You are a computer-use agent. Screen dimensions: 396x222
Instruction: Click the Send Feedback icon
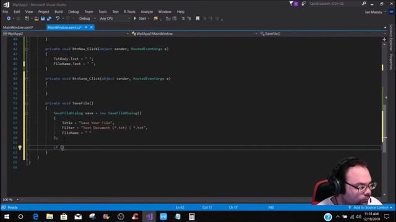[304, 4]
